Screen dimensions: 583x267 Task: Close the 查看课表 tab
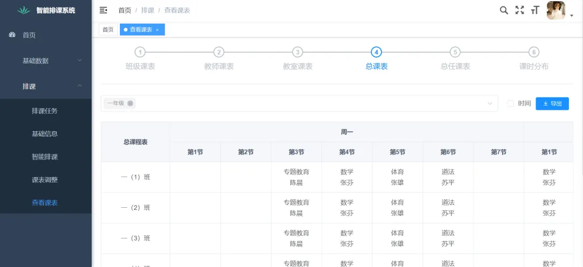(157, 30)
